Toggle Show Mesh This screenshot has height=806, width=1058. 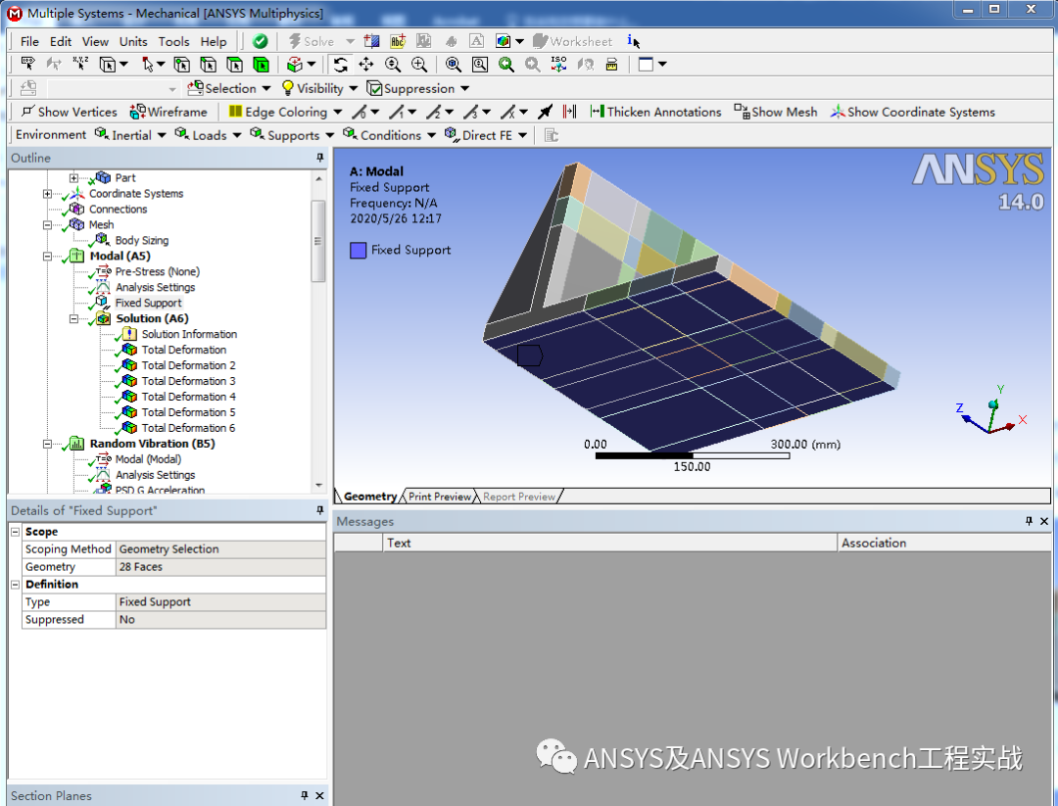click(x=776, y=112)
